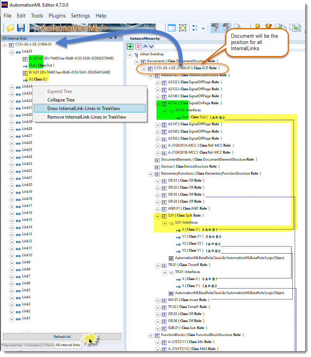
Task: Choose Remove InternalLink-Lines in TreeView
Action: pos(90,117)
